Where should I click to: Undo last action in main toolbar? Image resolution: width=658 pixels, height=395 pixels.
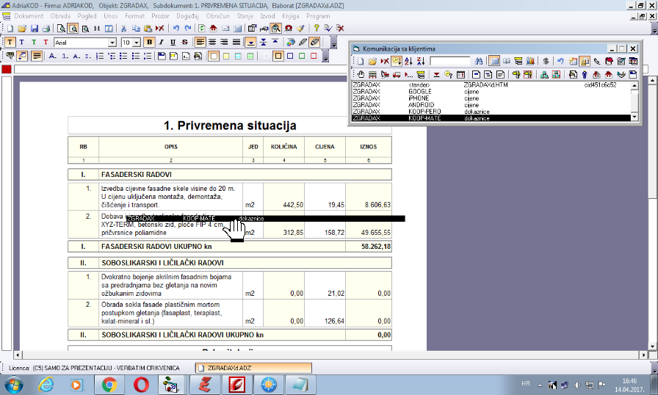(176, 29)
